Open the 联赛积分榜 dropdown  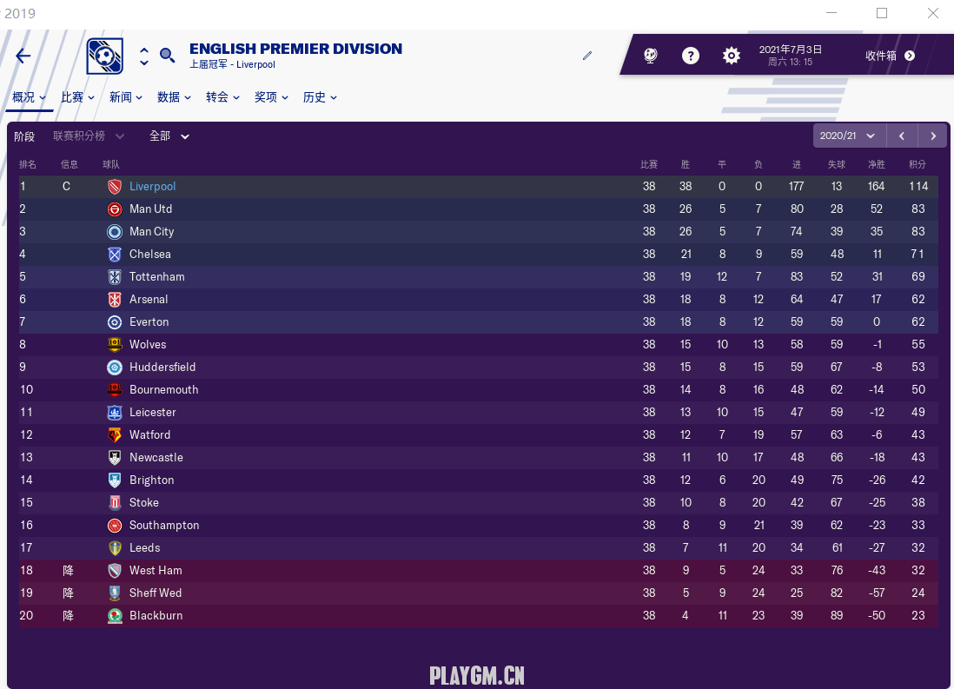tap(89, 136)
